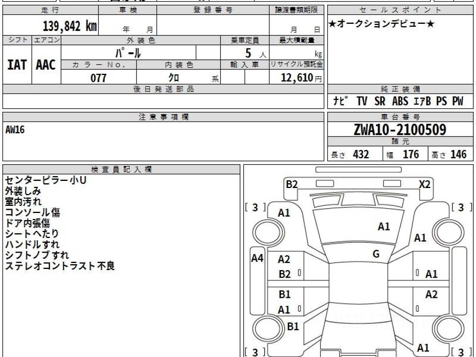Select the SR equipment entry

pos(380,101)
